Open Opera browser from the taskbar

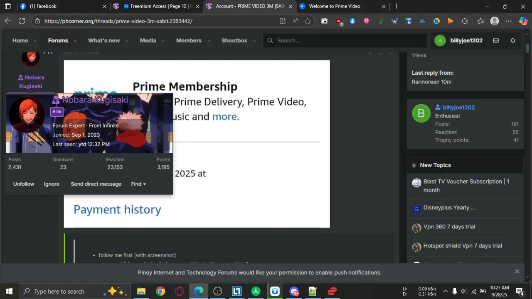(x=180, y=292)
